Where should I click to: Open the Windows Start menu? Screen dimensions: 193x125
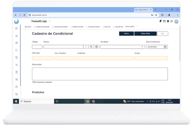coord(16,101)
